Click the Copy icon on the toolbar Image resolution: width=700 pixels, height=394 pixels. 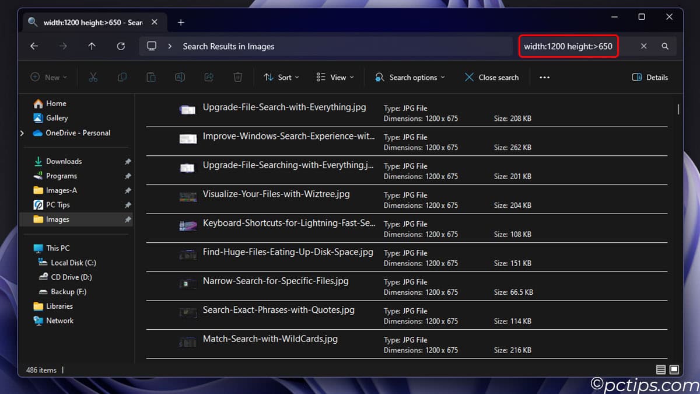tap(122, 77)
